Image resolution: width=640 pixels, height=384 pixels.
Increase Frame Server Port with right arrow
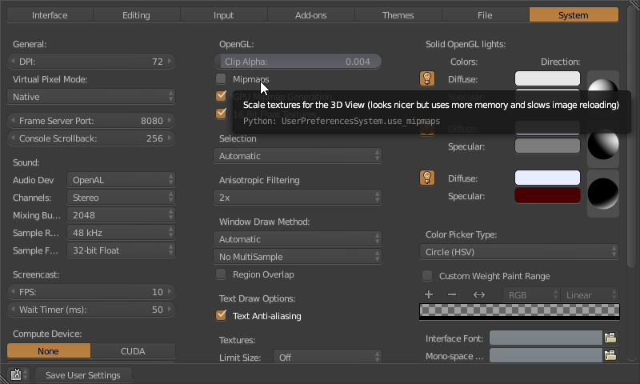click(170, 120)
